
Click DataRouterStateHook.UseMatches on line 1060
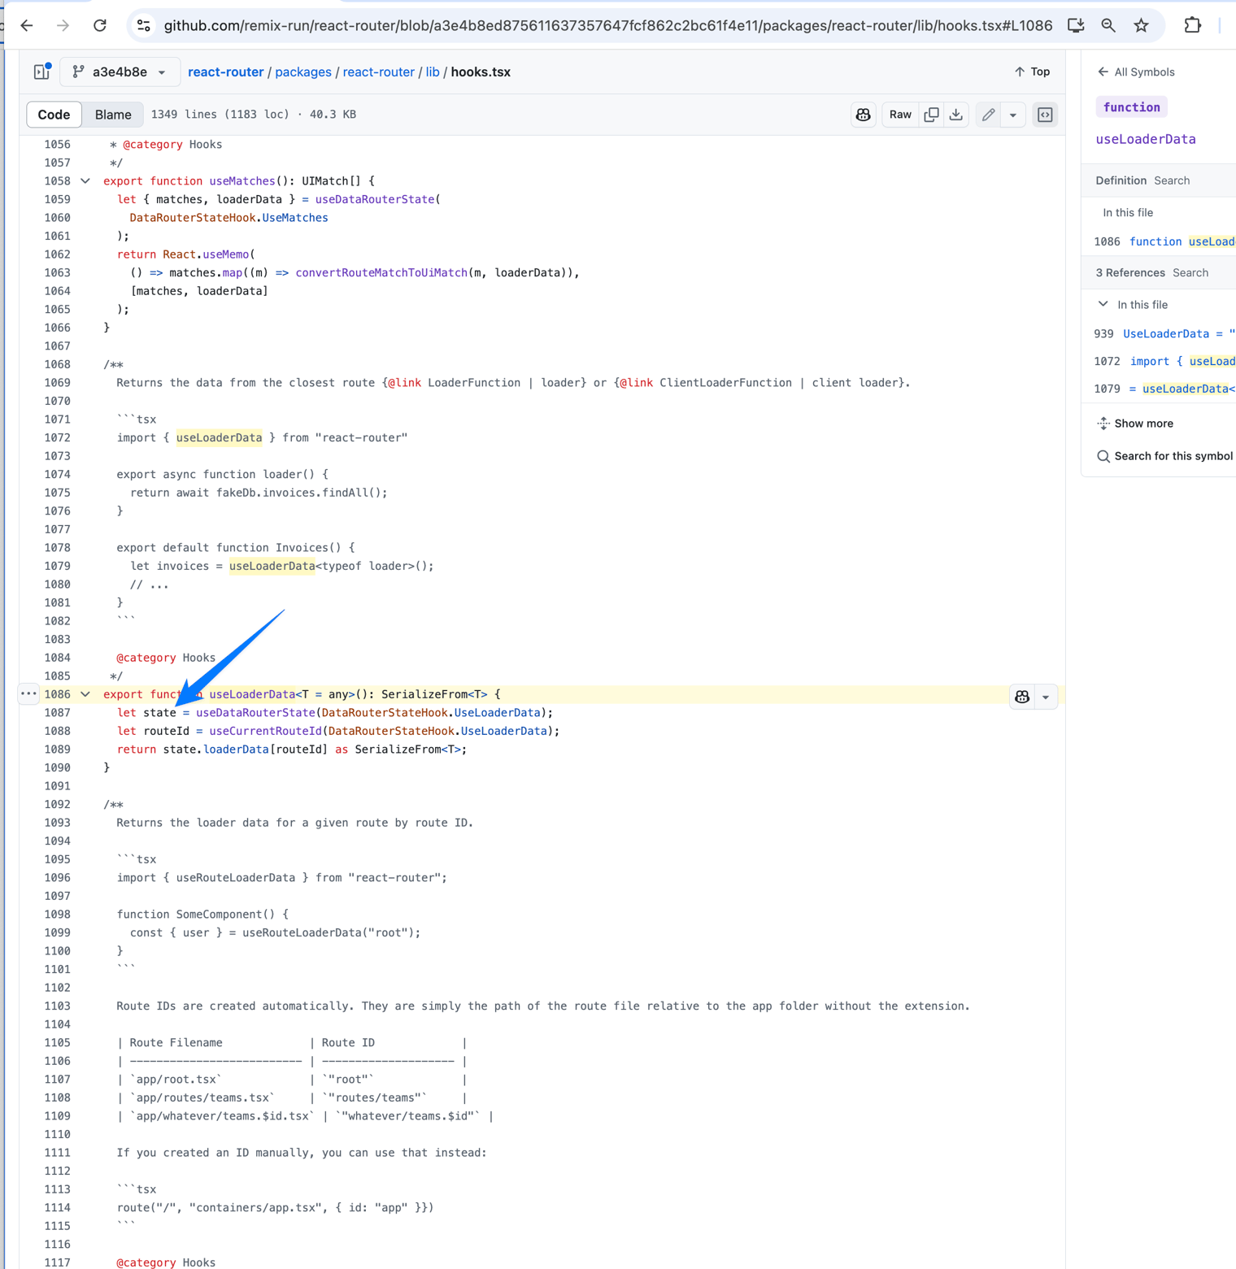228,218
